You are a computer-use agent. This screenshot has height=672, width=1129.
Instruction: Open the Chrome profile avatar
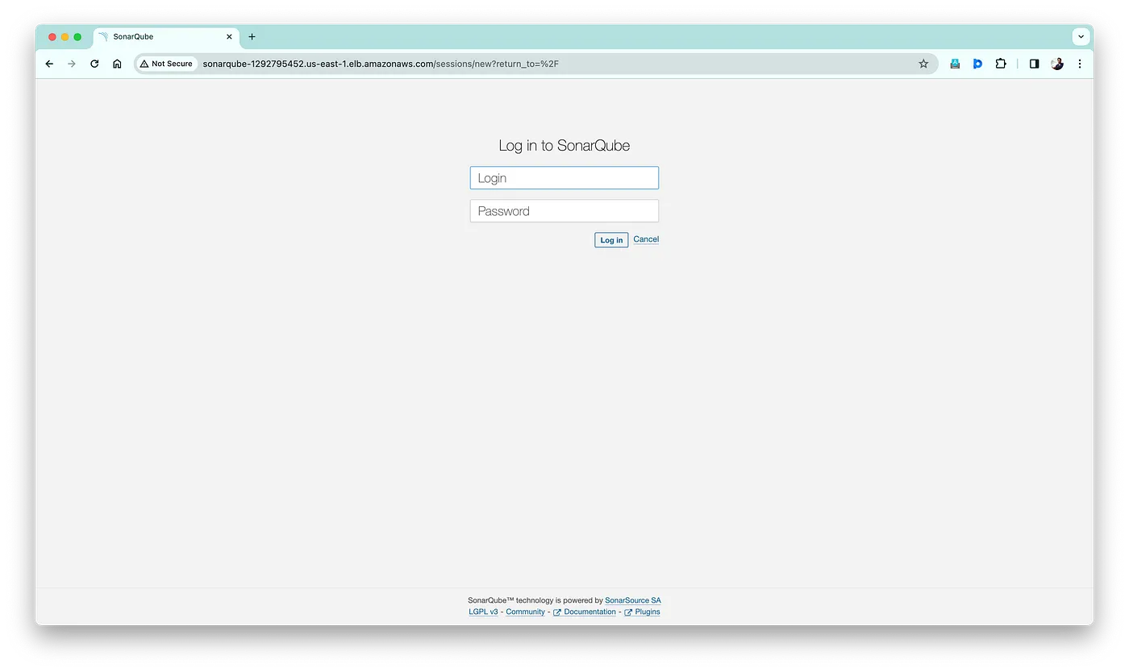click(x=1057, y=63)
